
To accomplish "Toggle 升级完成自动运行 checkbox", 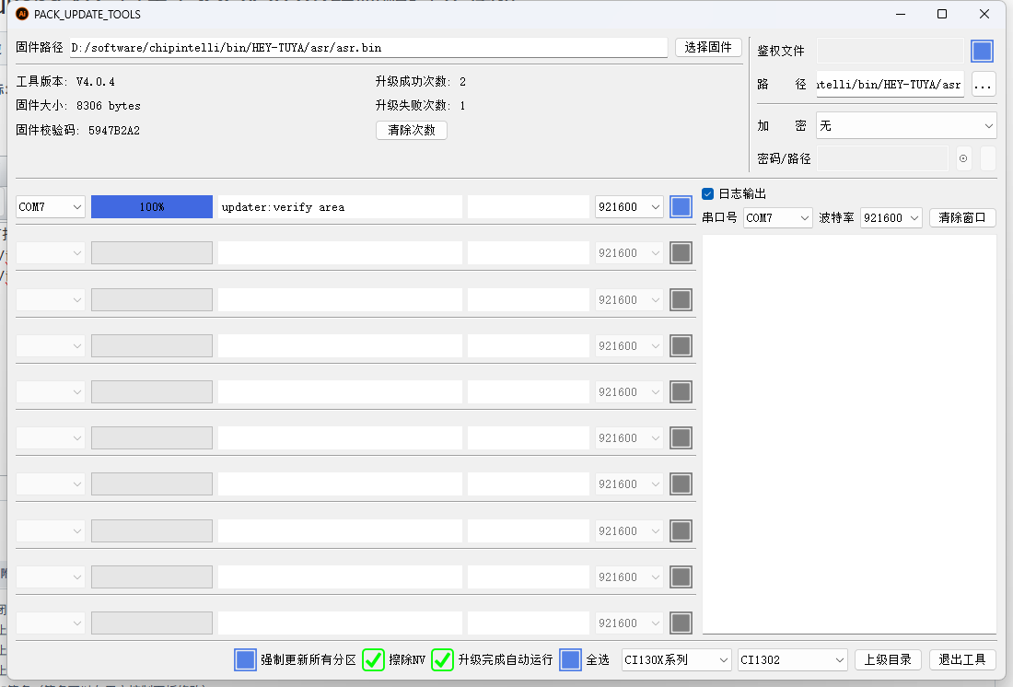I will [442, 660].
